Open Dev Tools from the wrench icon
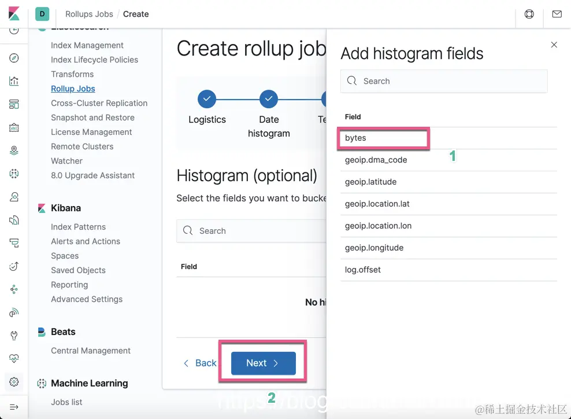Screen dimensions: 571x419 point(14,336)
